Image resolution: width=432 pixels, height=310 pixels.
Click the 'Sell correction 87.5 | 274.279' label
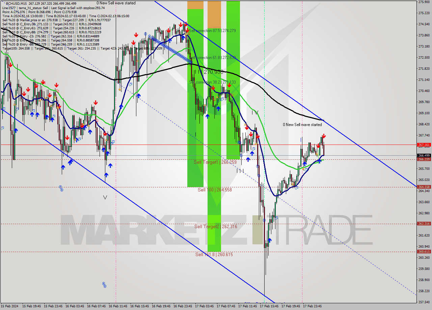[x=212, y=31]
